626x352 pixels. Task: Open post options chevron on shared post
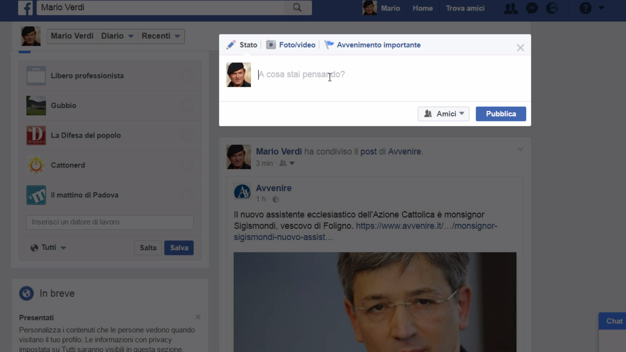pyautogui.click(x=520, y=149)
